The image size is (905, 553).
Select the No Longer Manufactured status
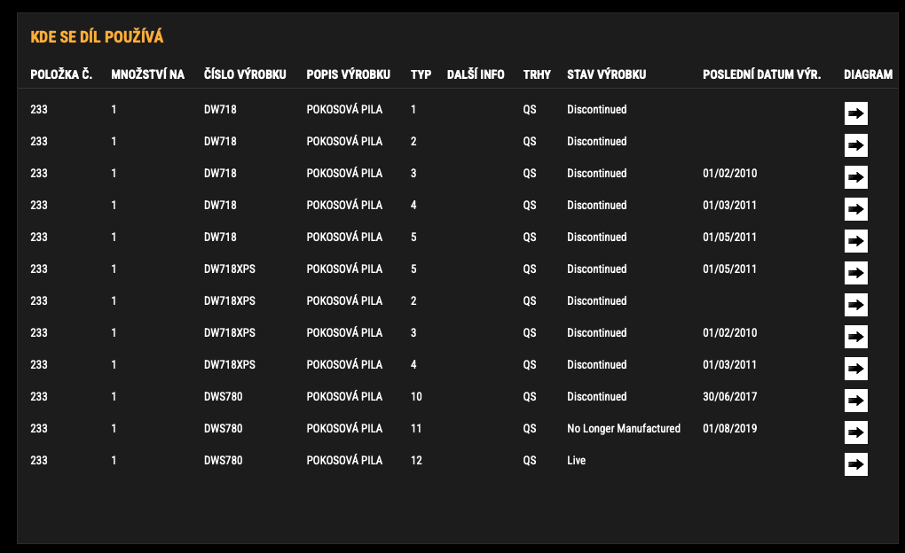coord(624,428)
